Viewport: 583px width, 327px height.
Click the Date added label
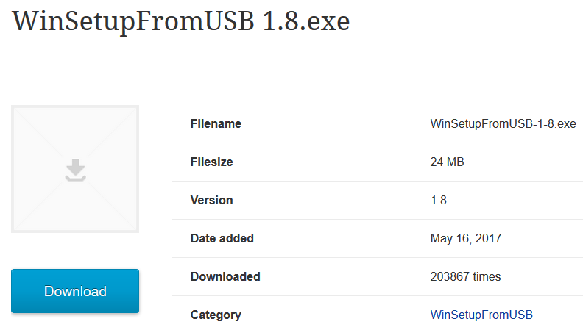pos(222,238)
